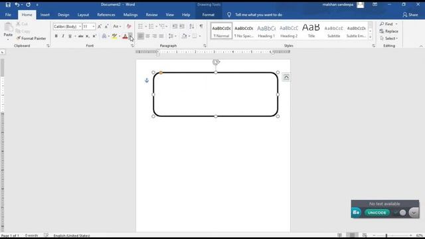Shrink font size with smaller A icon
The height and width of the screenshot is (239, 425).
coord(106,27)
